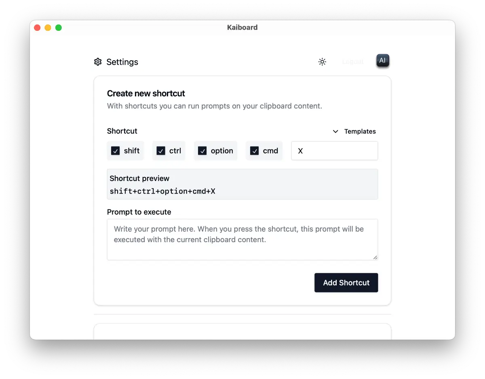Viewport: 485px width, 379px height.
Task: Click the Shortcut preview box
Action: click(242, 184)
